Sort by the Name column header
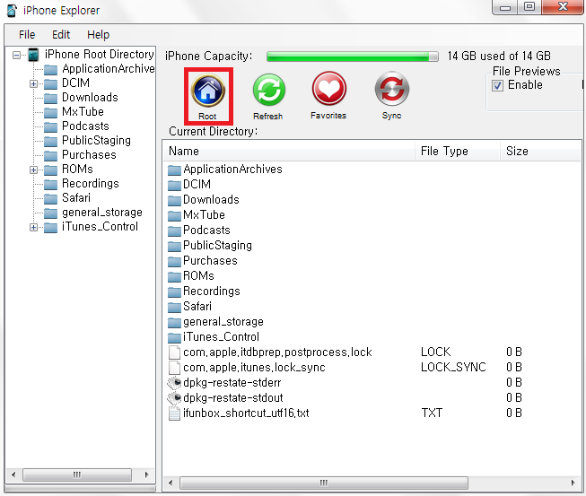 tap(289, 151)
